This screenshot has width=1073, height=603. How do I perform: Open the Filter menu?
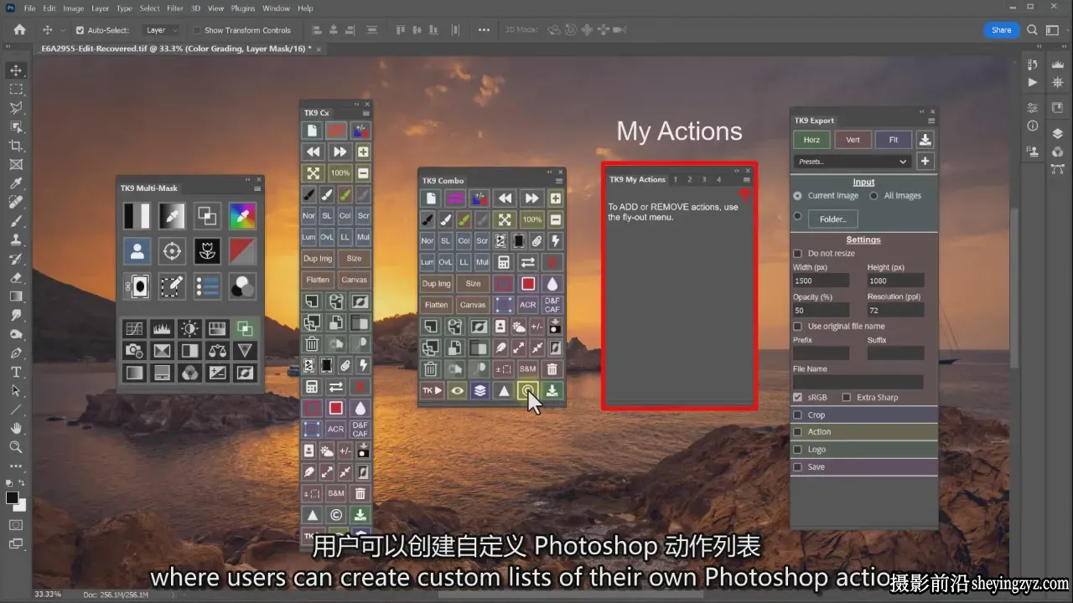pyautogui.click(x=174, y=8)
